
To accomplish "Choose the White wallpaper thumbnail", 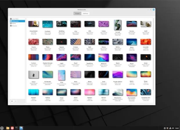I will [118, 42].
